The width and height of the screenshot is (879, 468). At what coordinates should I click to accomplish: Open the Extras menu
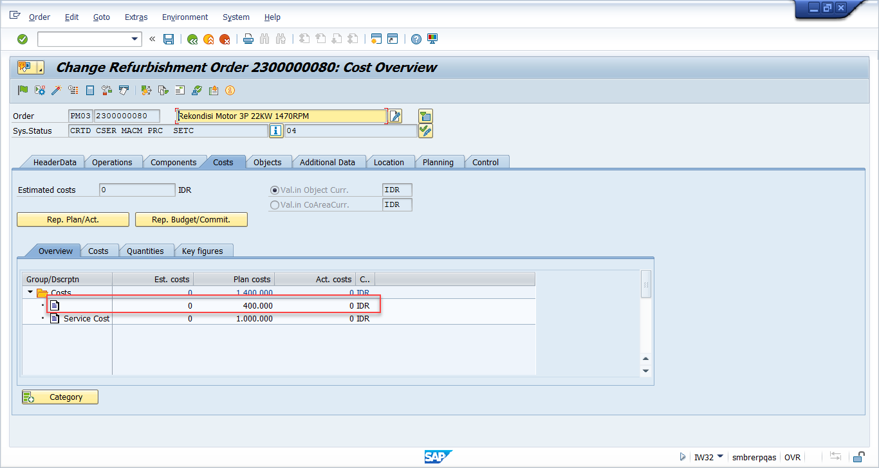click(136, 17)
